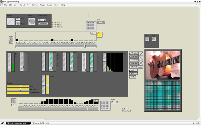201x125 pixels.
Task: Click the knob left of upper sequencer
Action: point(11,38)
